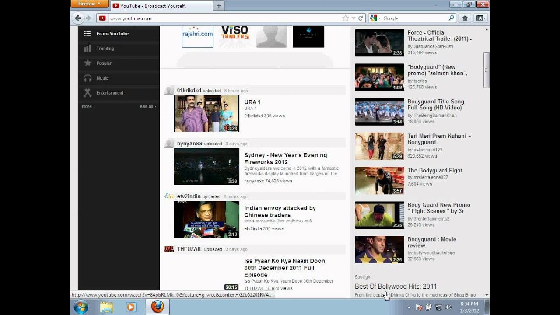The height and width of the screenshot is (315, 560).
Task: Open the nynyanxx uploader link
Action: point(190,143)
